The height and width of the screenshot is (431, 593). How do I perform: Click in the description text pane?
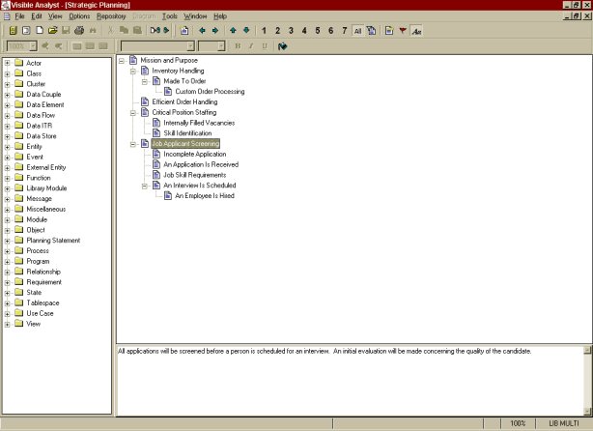[x=351, y=381]
